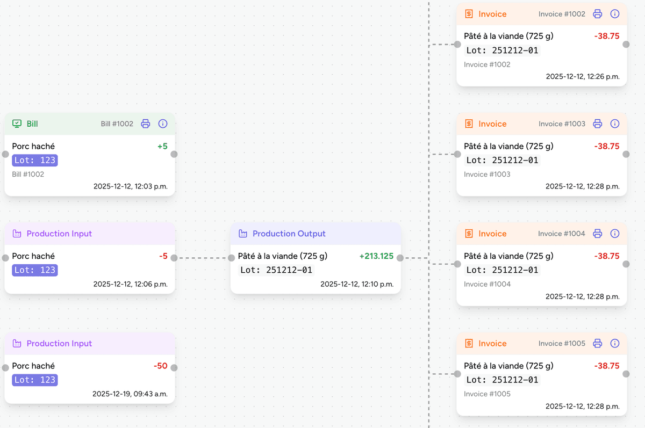This screenshot has width=645, height=428.
Task: Click the print icon on Invoice #1003
Action: point(598,124)
